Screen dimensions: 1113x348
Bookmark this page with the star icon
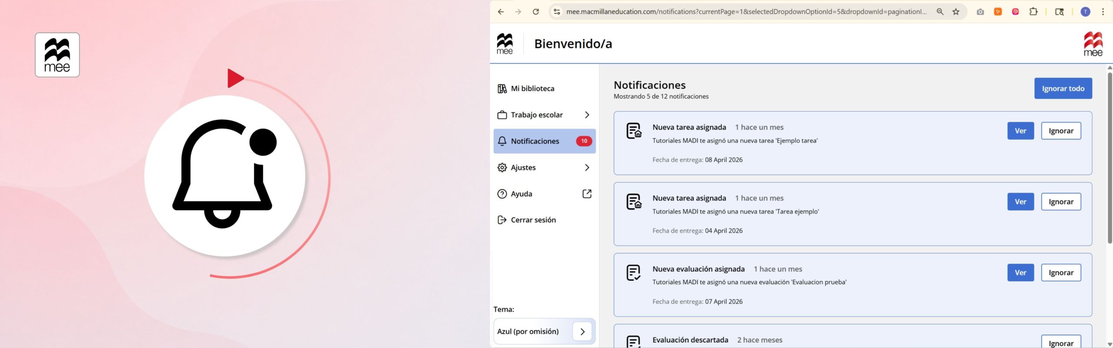tap(956, 12)
